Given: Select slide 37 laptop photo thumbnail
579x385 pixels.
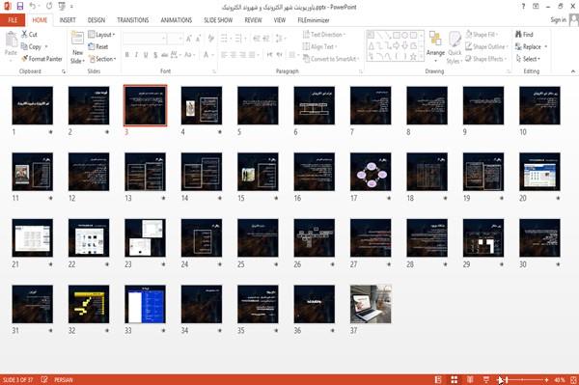Looking at the screenshot, I should point(371,304).
